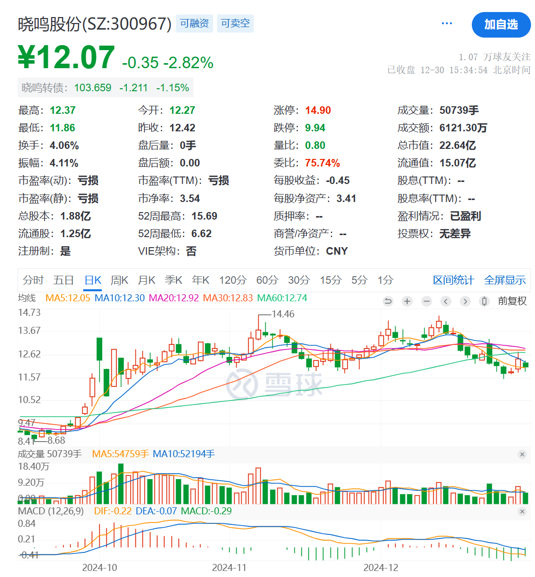Click the stock title 晓鸣股份(SZ:300967)

[95, 24]
